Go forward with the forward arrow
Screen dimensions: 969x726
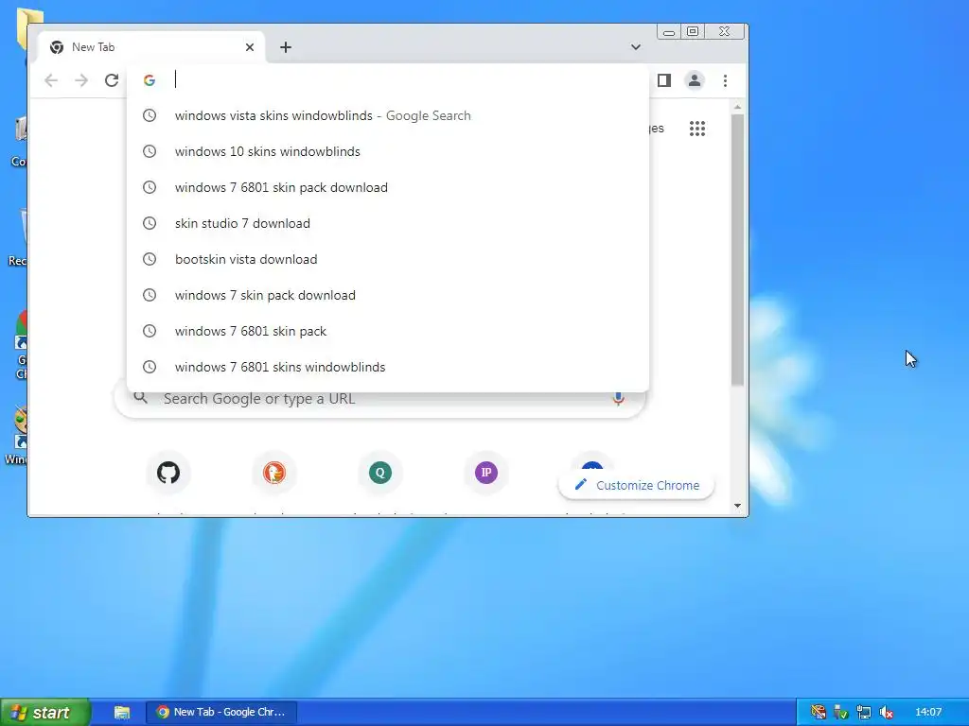81,80
